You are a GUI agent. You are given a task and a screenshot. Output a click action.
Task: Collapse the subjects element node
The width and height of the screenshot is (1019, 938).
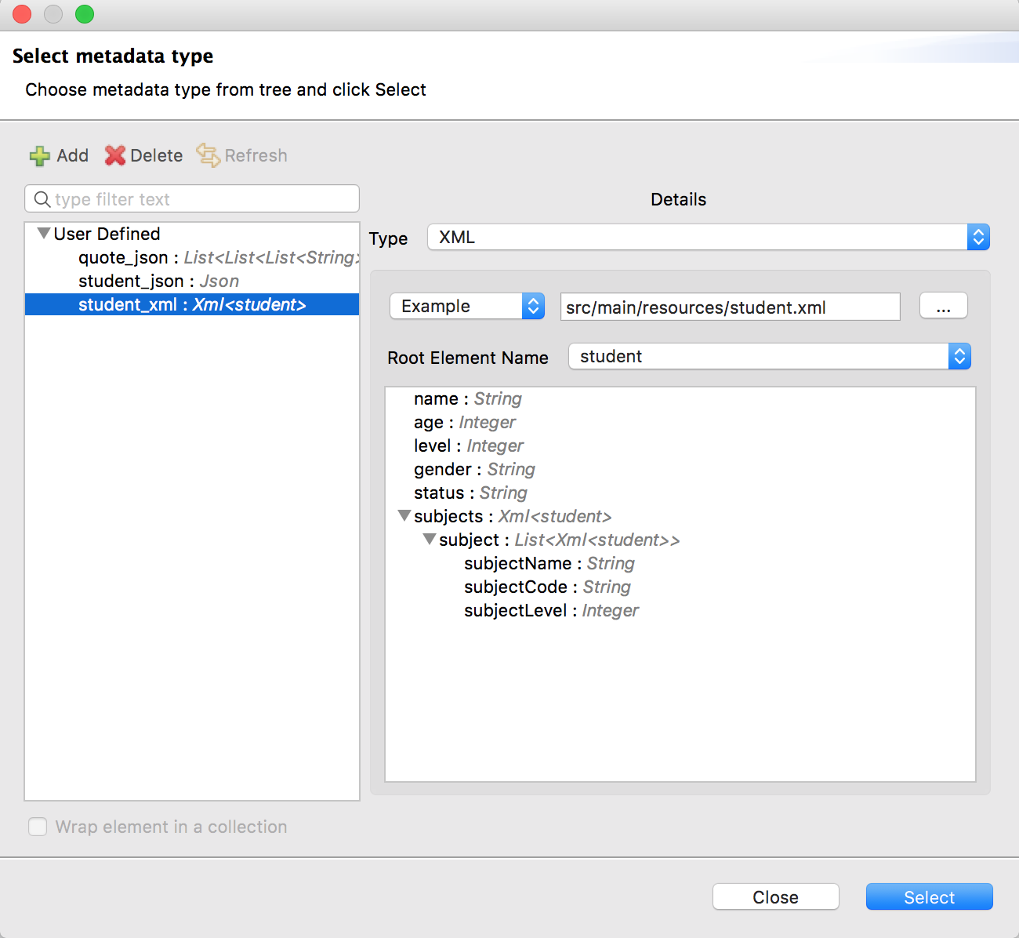point(404,516)
